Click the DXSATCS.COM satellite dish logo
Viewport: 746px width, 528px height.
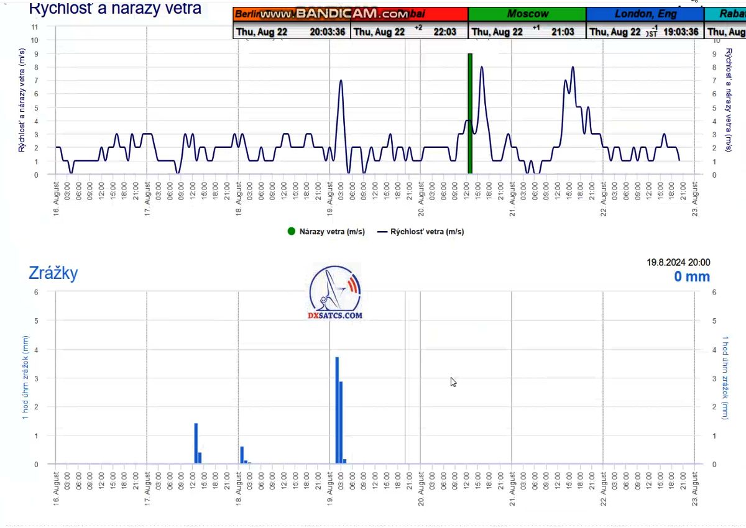pyautogui.click(x=335, y=293)
